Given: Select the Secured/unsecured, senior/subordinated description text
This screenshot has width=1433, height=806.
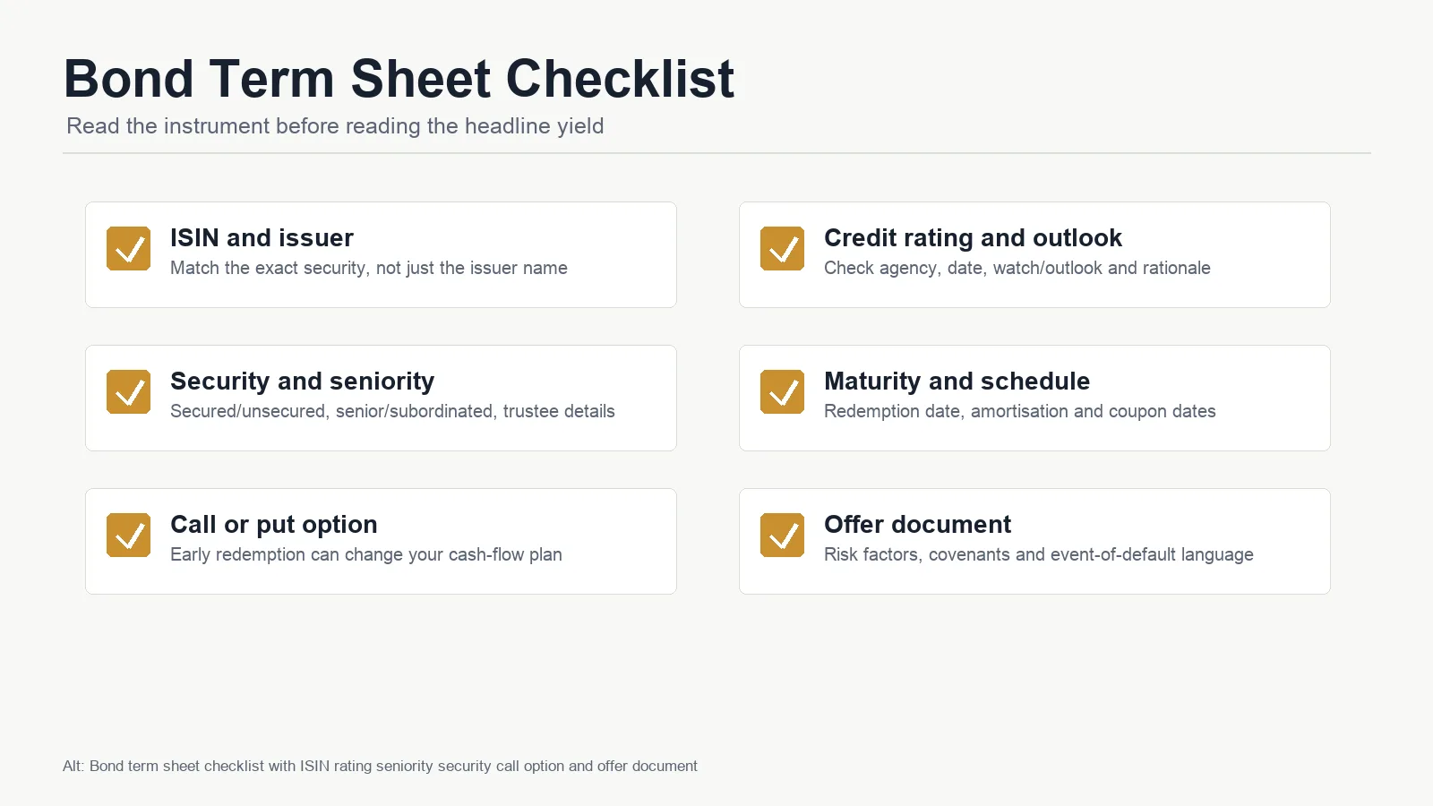Looking at the screenshot, I should (392, 411).
